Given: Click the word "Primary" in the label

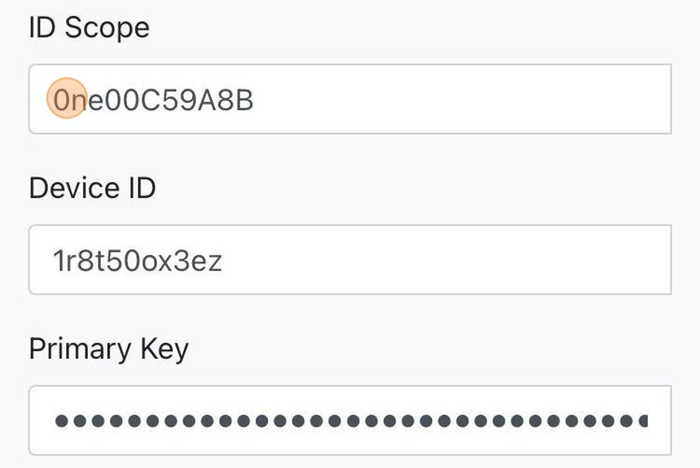Looking at the screenshot, I should (80, 350).
